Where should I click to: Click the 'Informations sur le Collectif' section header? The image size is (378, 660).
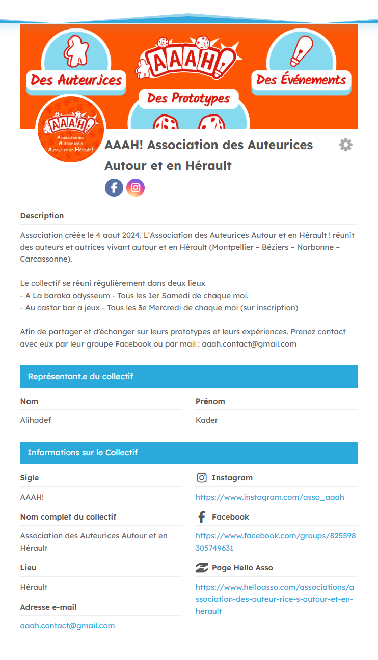tap(188, 453)
